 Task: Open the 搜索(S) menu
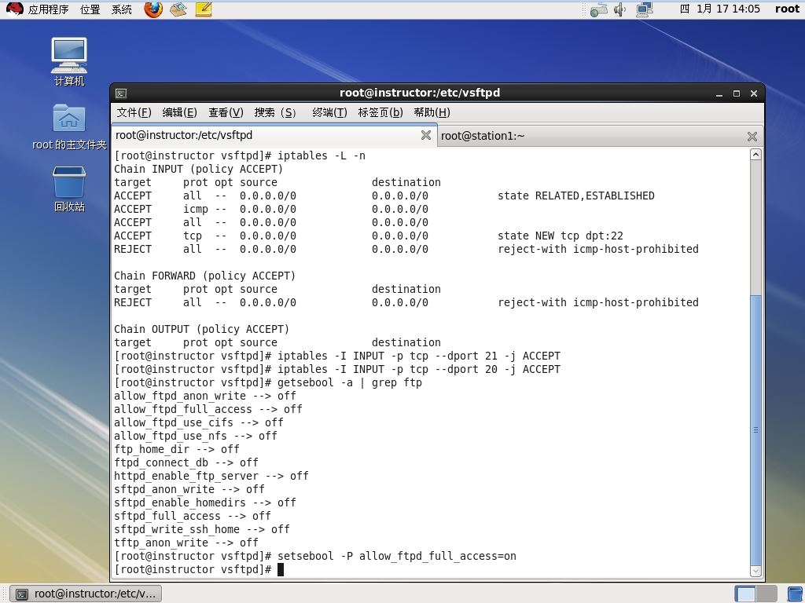275,112
